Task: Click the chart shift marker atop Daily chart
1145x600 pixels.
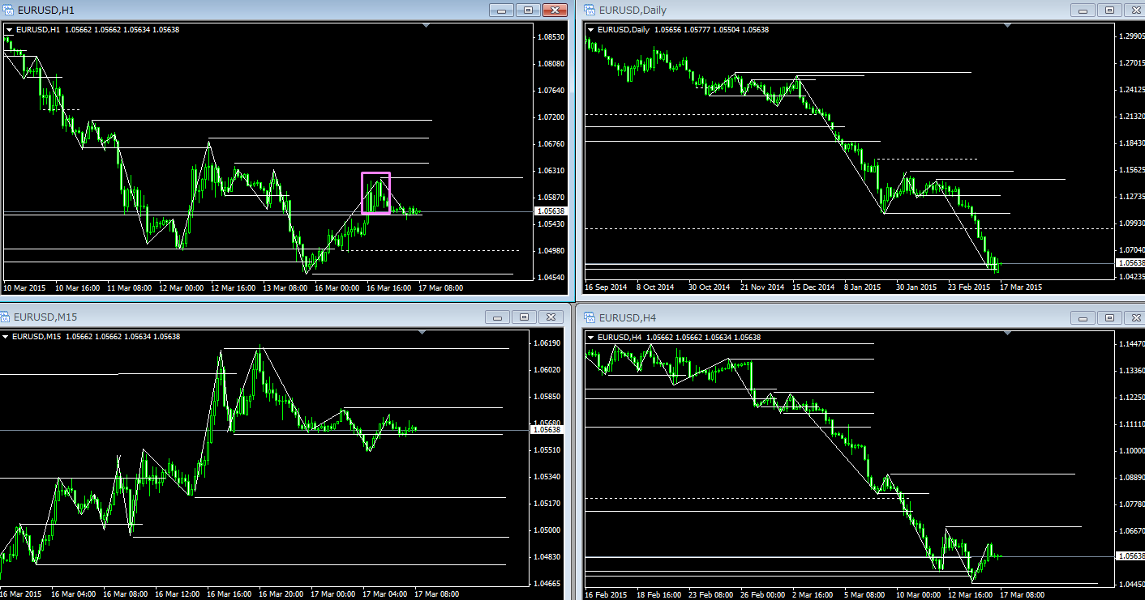Action: click(1008, 27)
